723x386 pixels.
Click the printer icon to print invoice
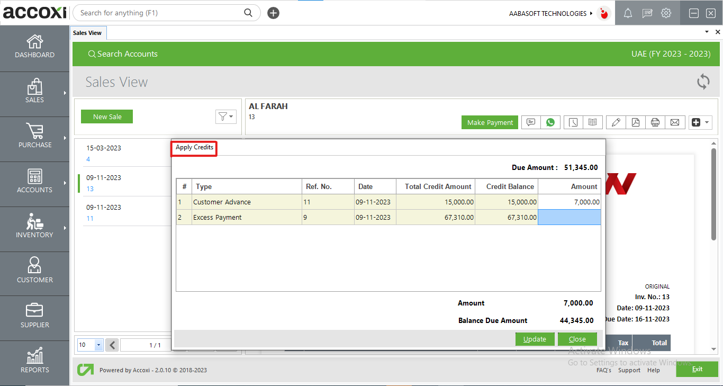[x=655, y=122]
